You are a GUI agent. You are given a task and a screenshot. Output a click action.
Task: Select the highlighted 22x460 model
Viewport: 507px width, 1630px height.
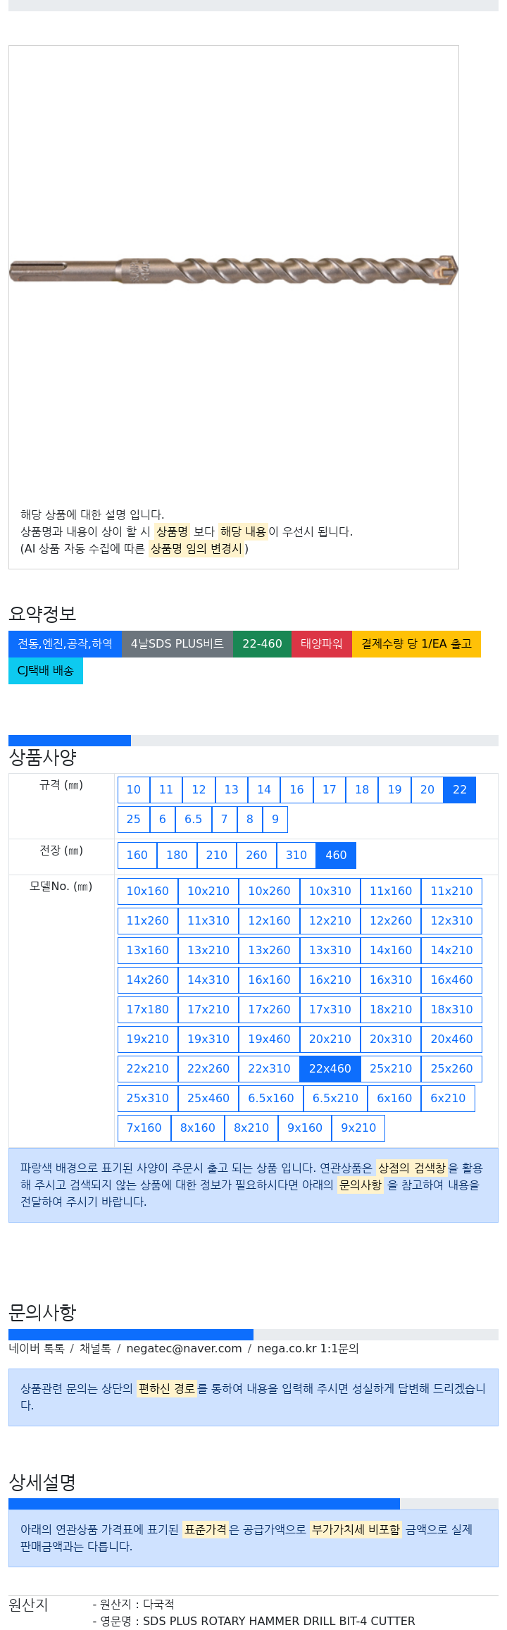330,1068
